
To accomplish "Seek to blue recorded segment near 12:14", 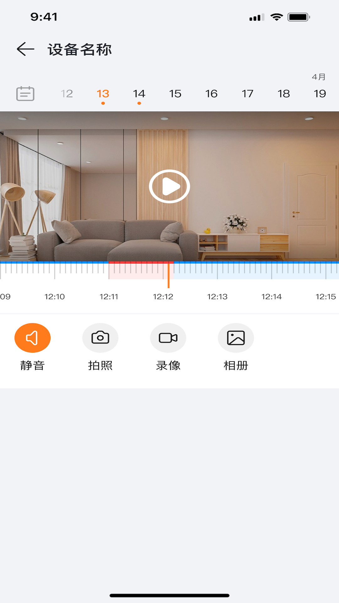I will pyautogui.click(x=272, y=270).
